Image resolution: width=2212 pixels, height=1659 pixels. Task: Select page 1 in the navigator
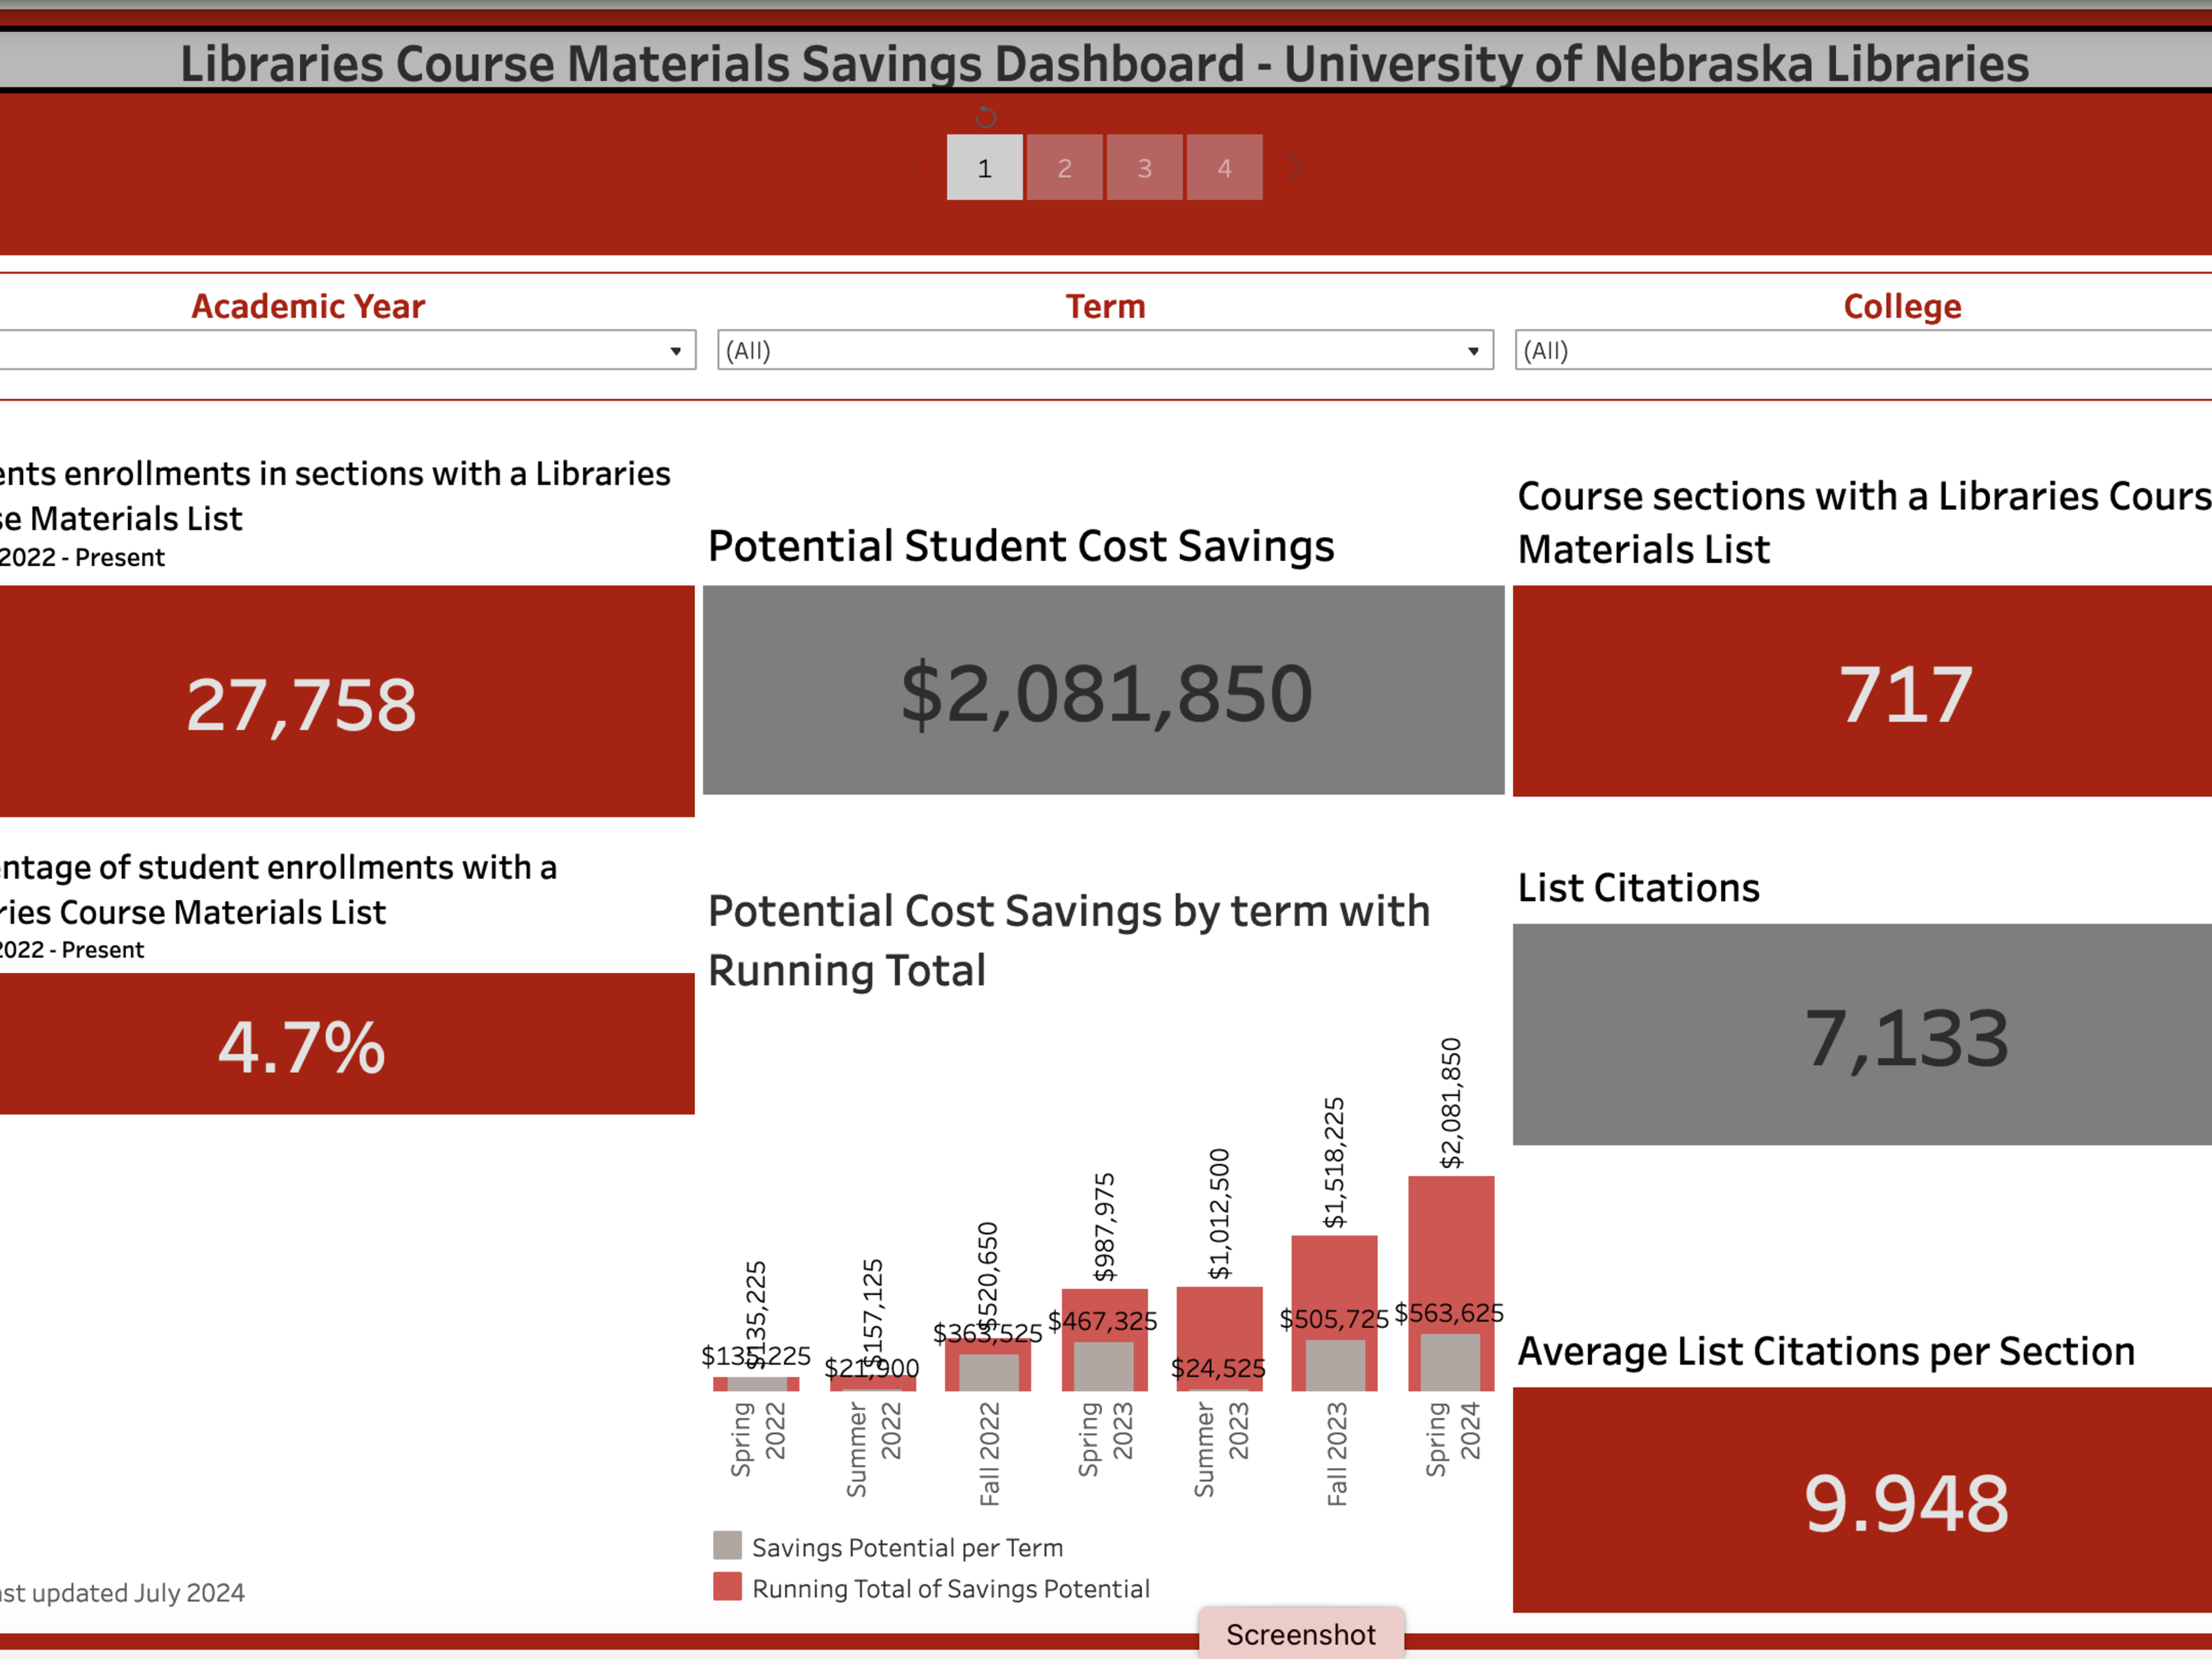point(984,167)
